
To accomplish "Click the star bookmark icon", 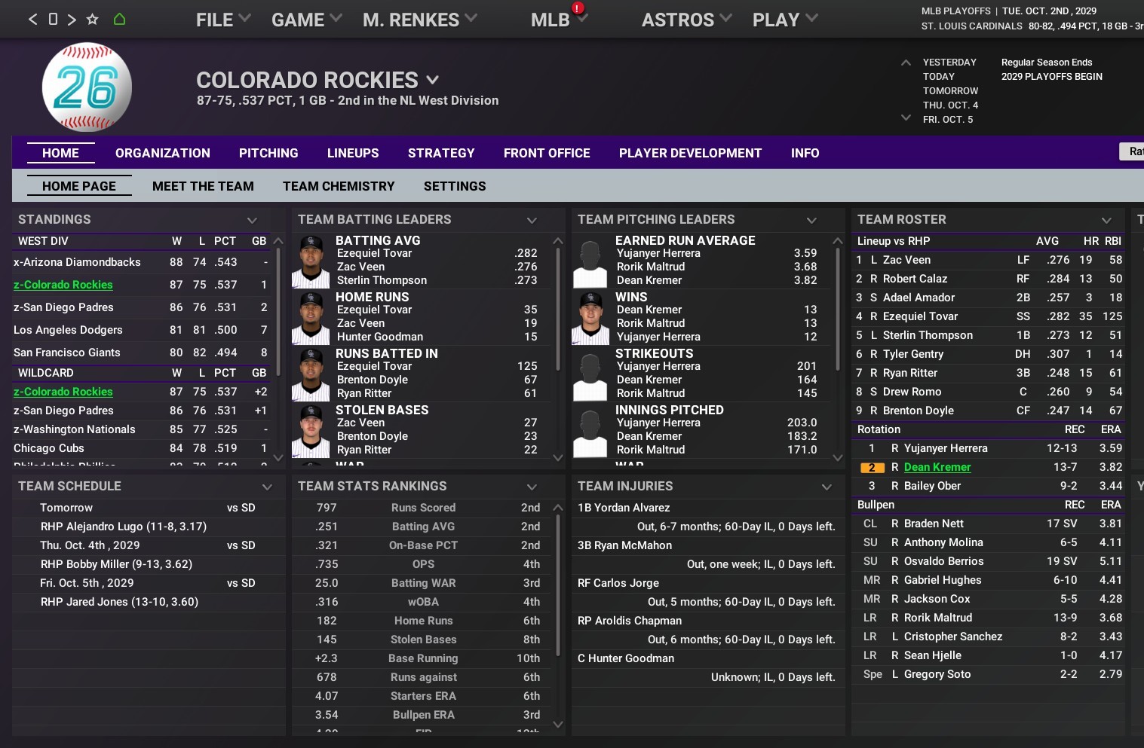I will [92, 20].
